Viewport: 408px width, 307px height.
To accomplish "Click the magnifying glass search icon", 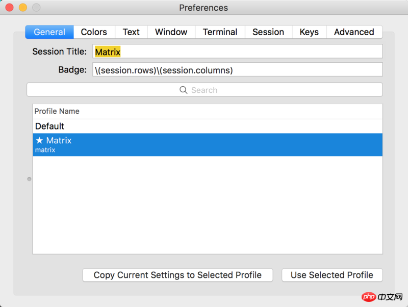I will tap(184, 90).
